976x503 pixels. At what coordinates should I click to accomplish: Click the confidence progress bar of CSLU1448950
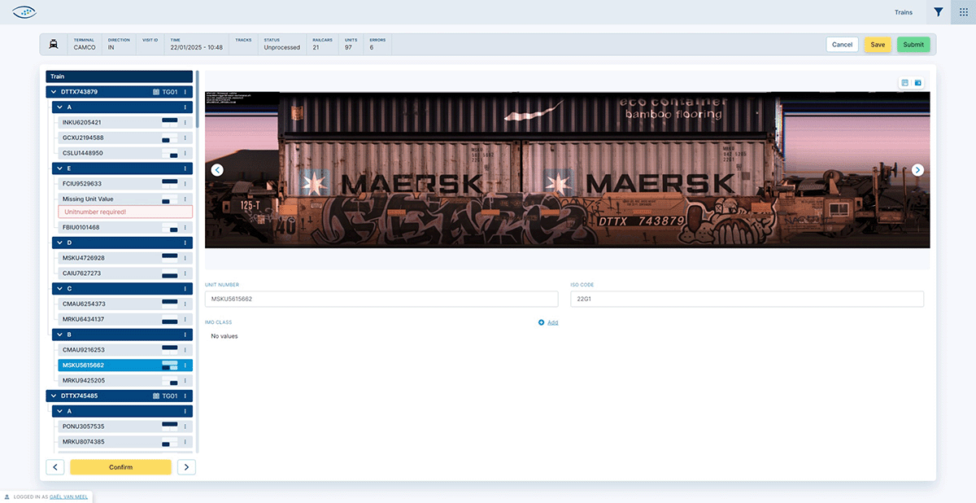coord(172,152)
